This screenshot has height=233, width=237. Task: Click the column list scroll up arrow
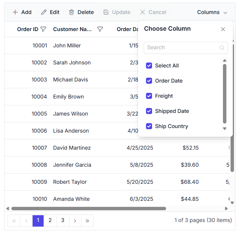point(225,61)
